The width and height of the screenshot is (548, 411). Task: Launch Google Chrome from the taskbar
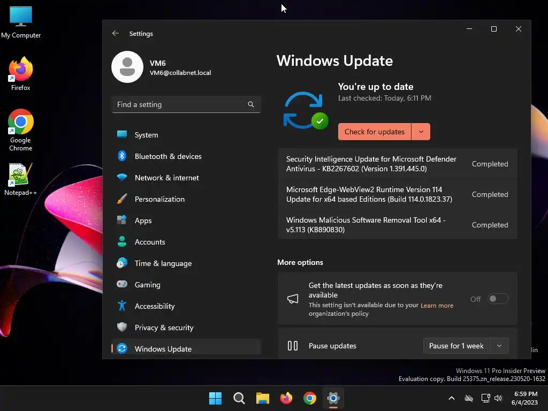point(310,398)
